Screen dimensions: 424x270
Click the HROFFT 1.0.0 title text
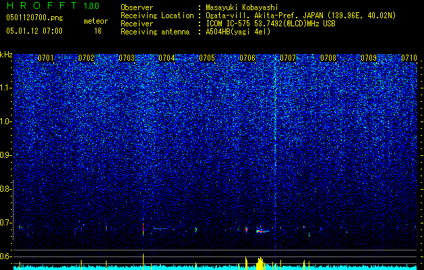click(x=53, y=5)
